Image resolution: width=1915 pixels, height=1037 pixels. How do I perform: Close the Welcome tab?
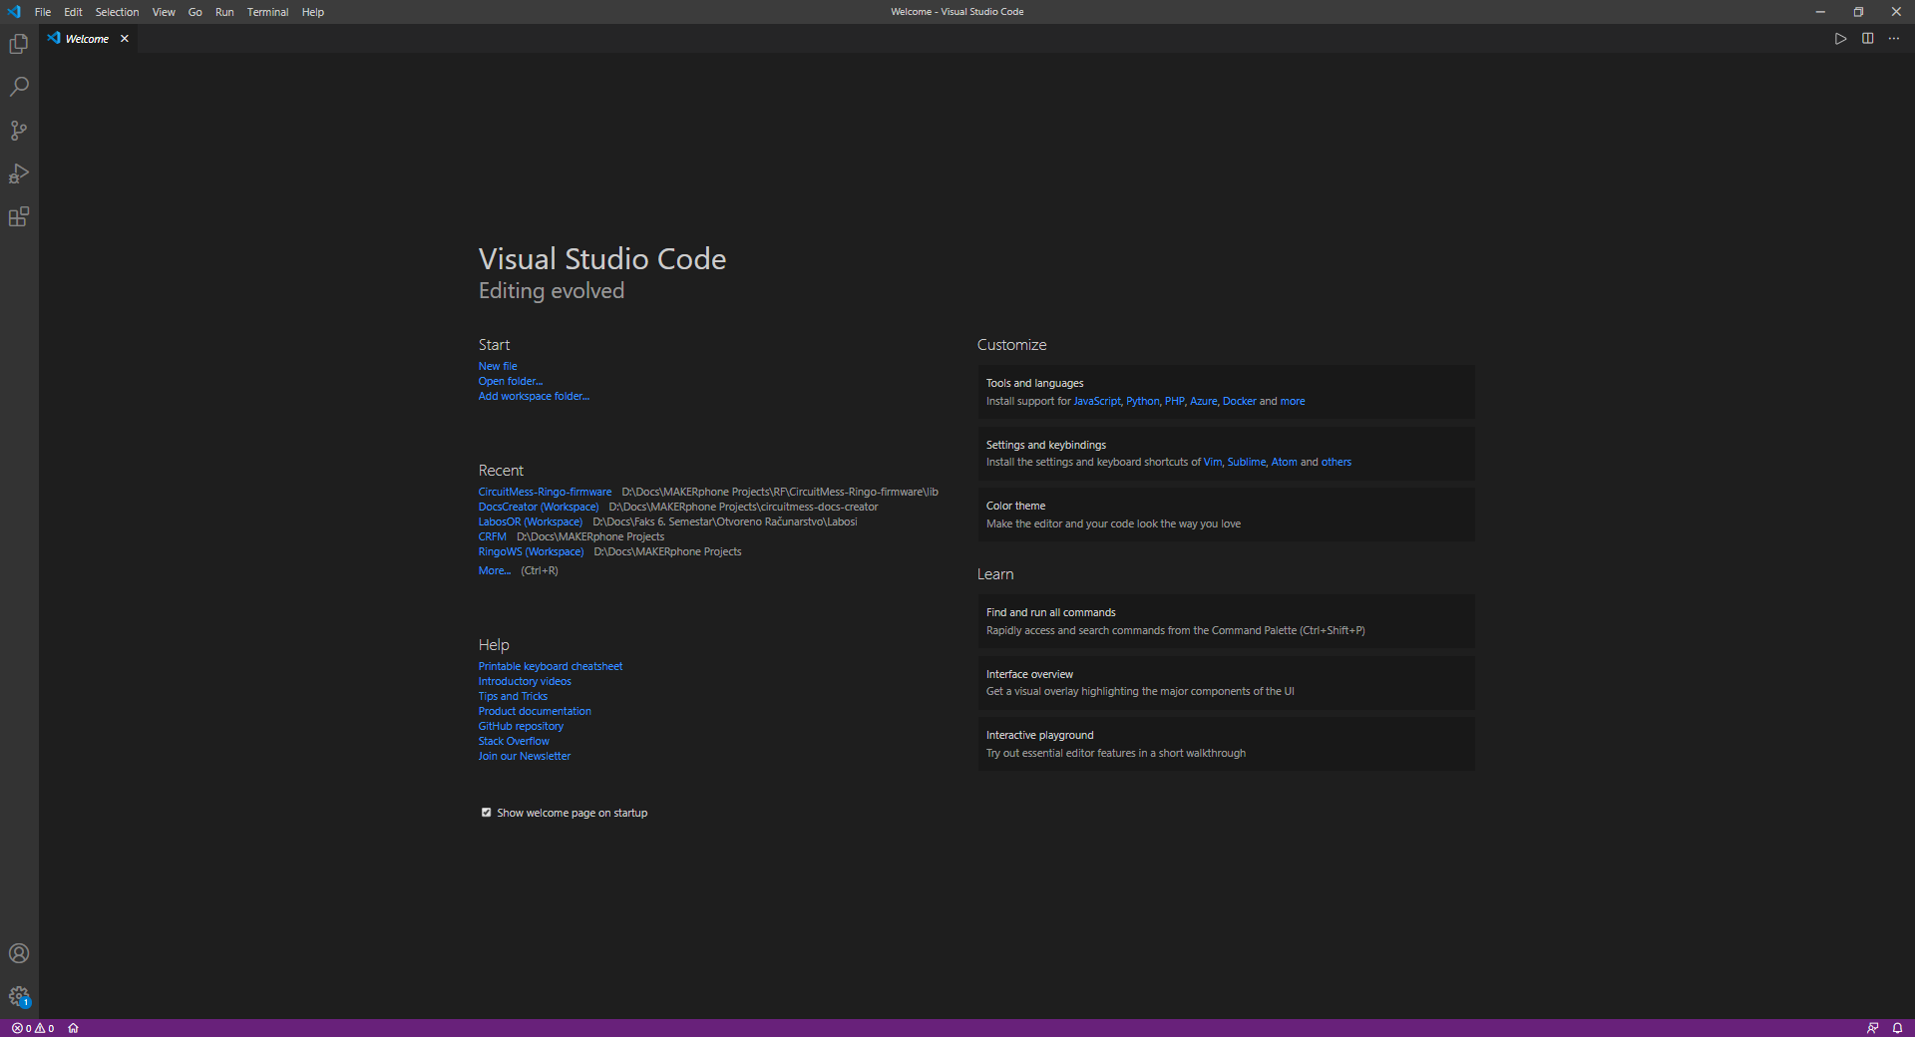[125, 39]
